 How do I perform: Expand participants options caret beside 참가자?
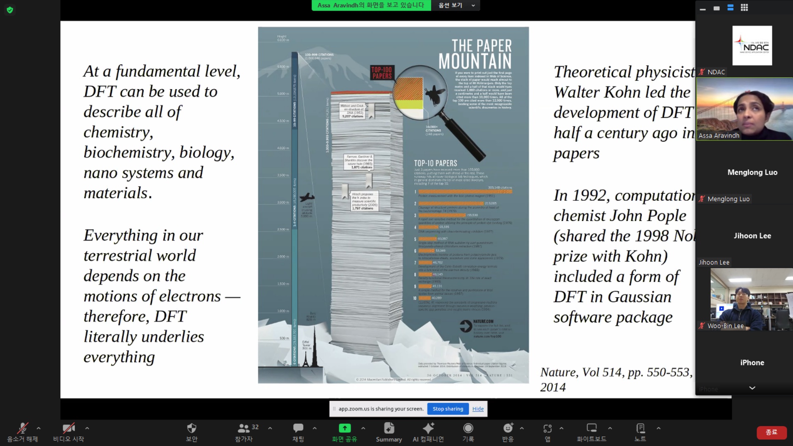pyautogui.click(x=270, y=428)
